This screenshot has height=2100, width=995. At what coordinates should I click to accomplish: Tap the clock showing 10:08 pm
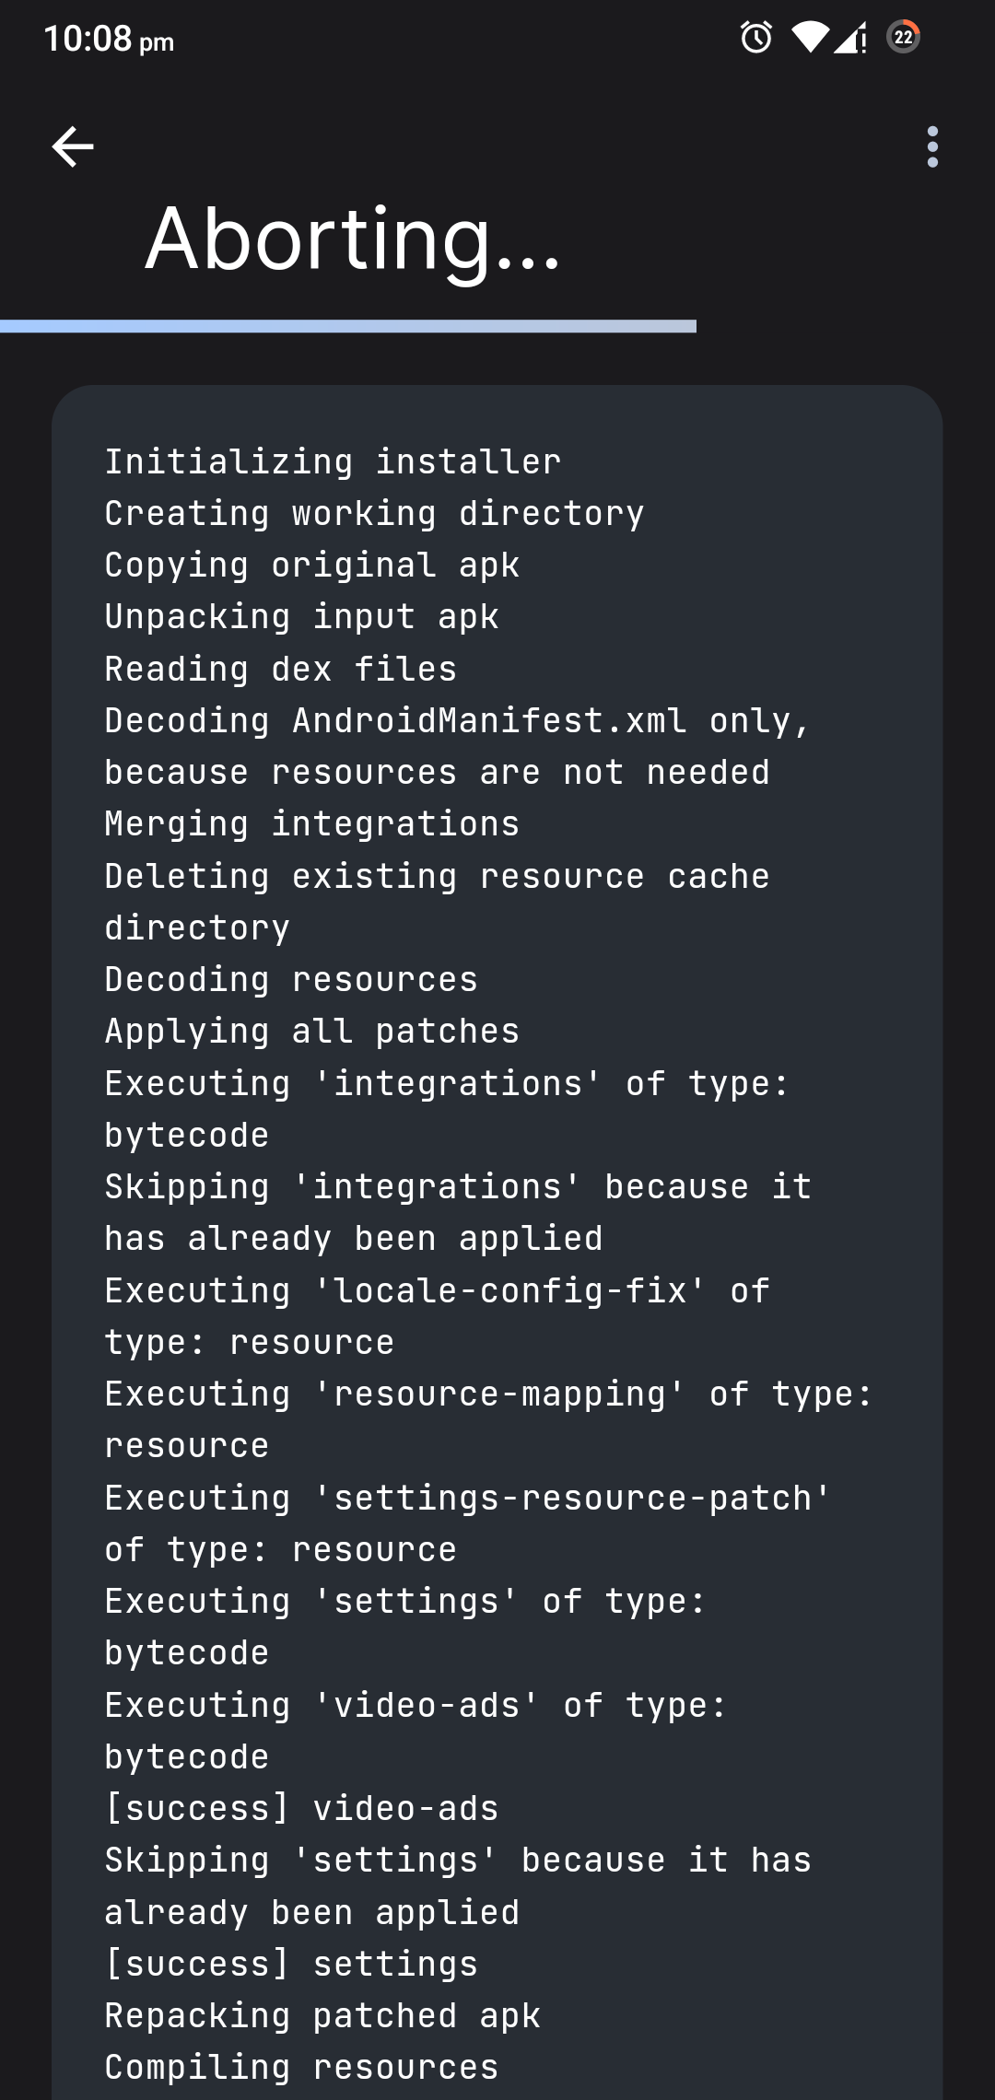[106, 40]
